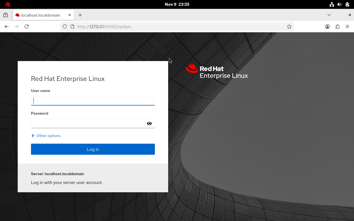Open the browser Extensions puzzle icon

tap(337, 27)
